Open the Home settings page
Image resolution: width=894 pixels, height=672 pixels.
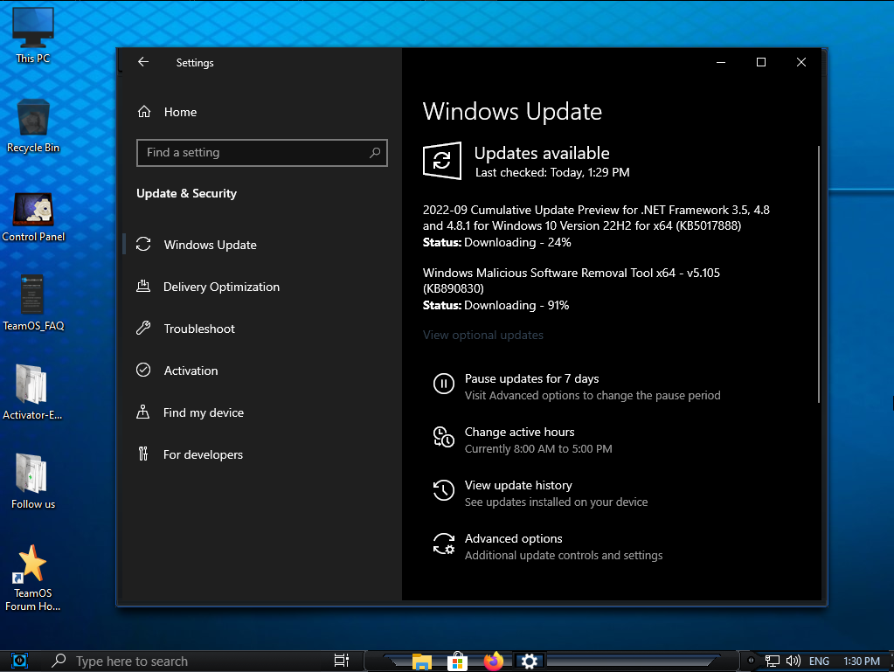click(180, 112)
